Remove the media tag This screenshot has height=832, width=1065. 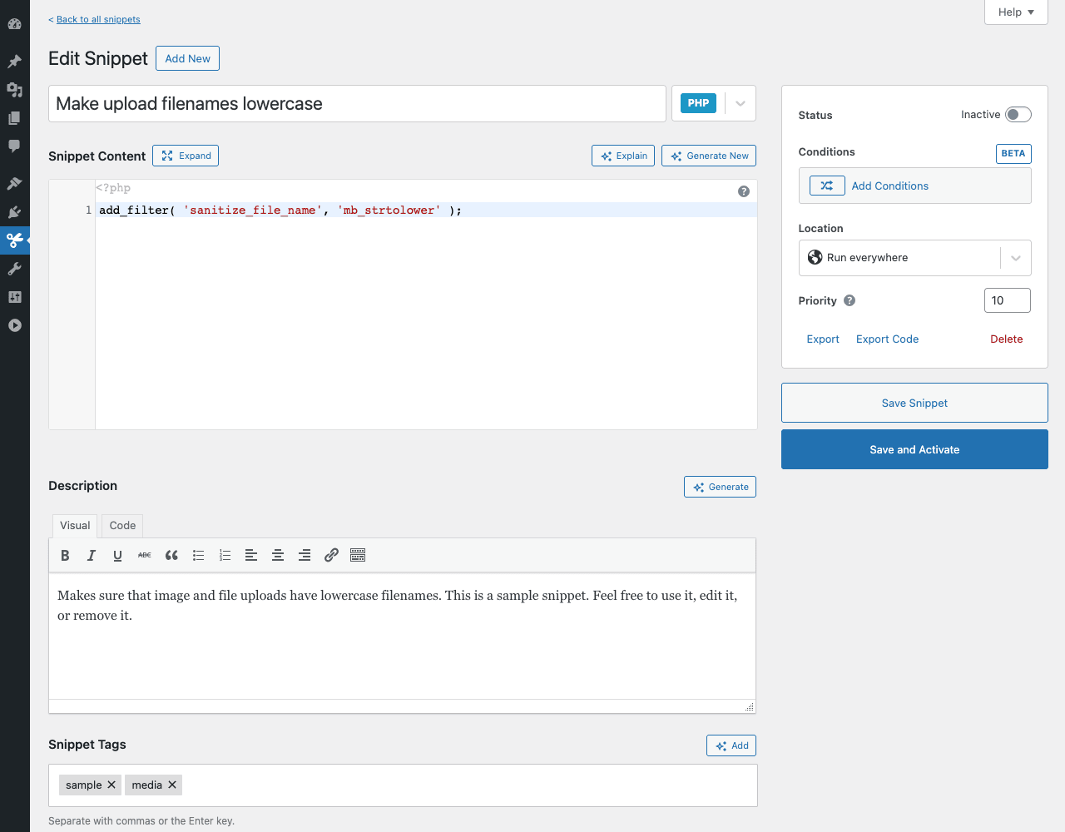(172, 785)
